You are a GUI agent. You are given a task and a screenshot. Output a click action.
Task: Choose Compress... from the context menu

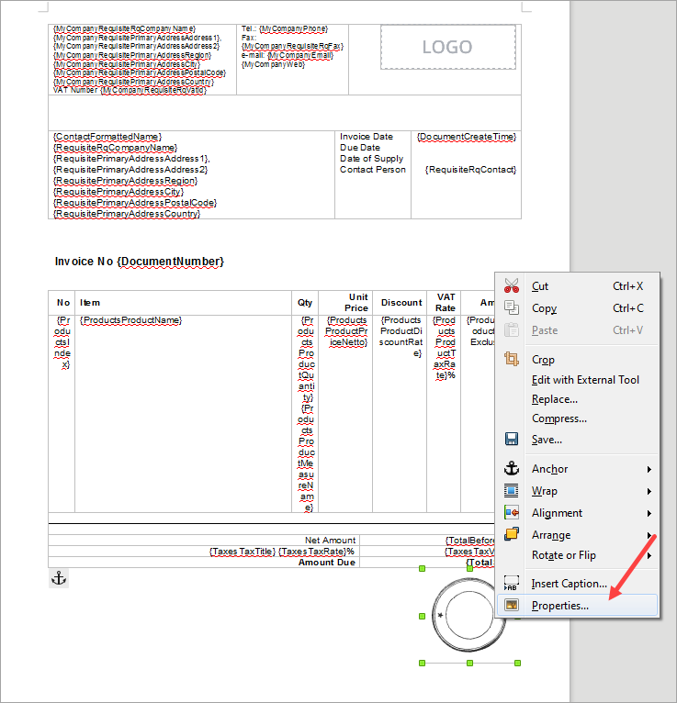coord(578,418)
